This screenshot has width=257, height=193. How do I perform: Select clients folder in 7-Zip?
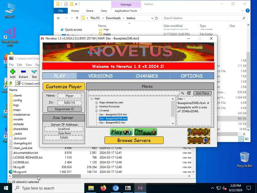coord(18,95)
